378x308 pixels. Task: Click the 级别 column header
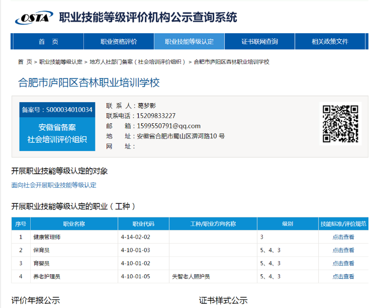click(288, 224)
